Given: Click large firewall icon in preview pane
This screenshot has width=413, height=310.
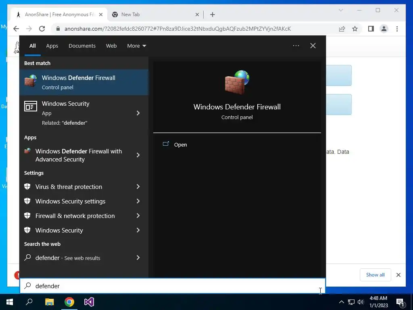Looking at the screenshot, I should pyautogui.click(x=237, y=82).
